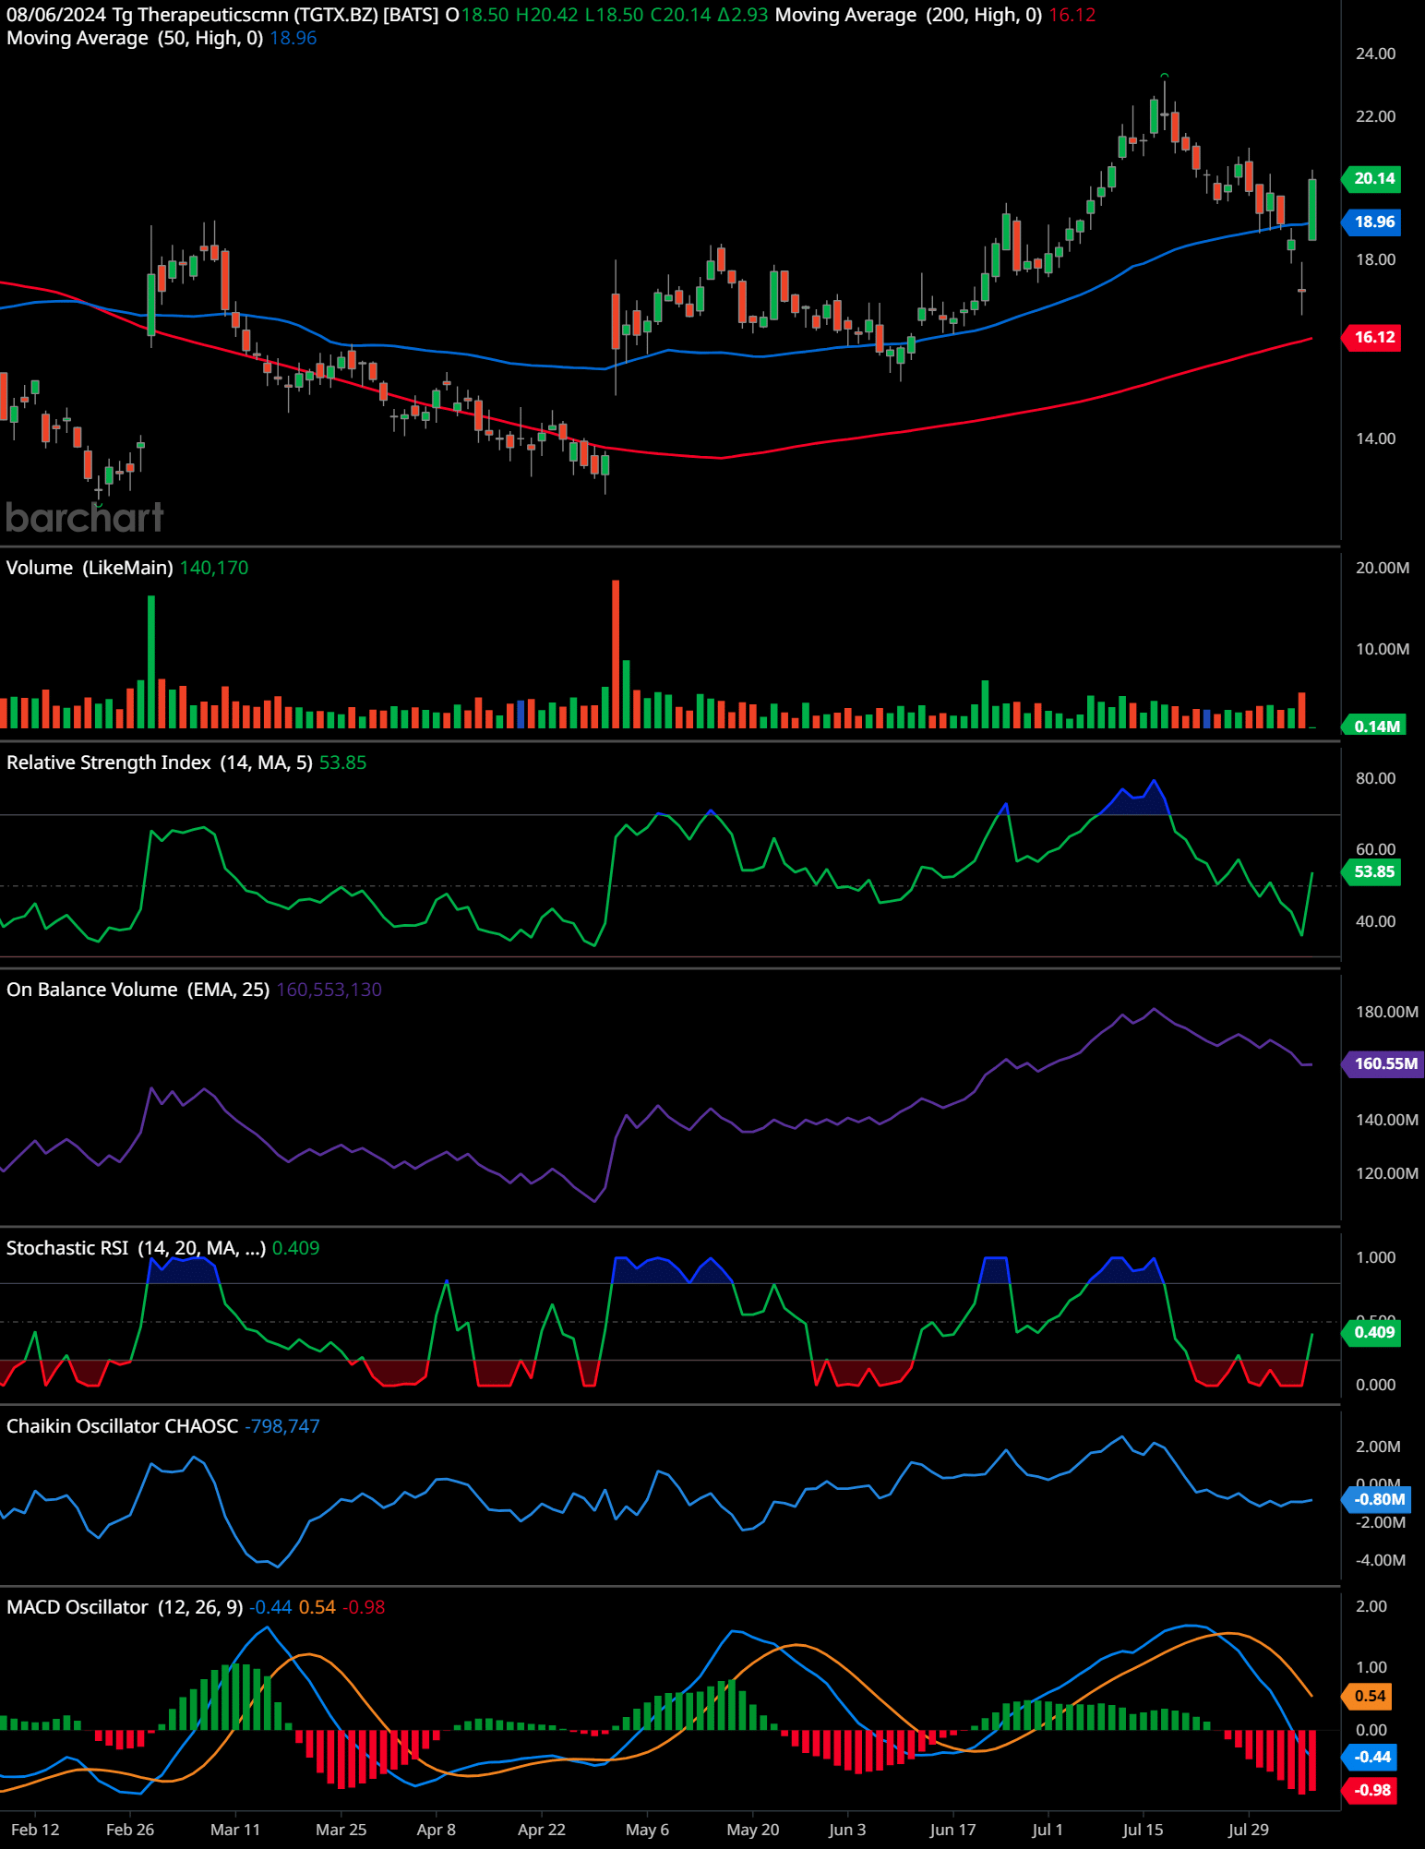Click the red -0.98 MACD histogram label
Image resolution: width=1425 pixels, height=1849 pixels.
(1371, 1791)
